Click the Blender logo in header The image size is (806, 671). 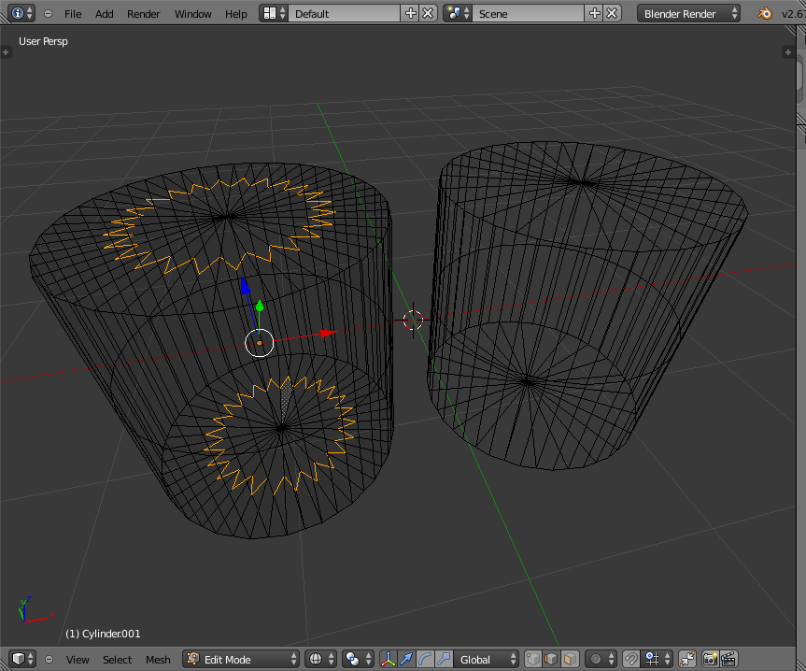tap(765, 13)
